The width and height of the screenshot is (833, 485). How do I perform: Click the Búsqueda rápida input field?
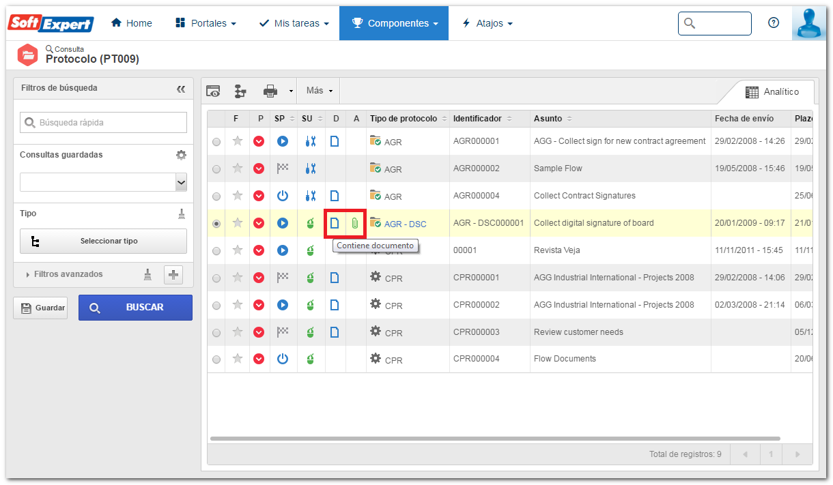click(x=103, y=123)
